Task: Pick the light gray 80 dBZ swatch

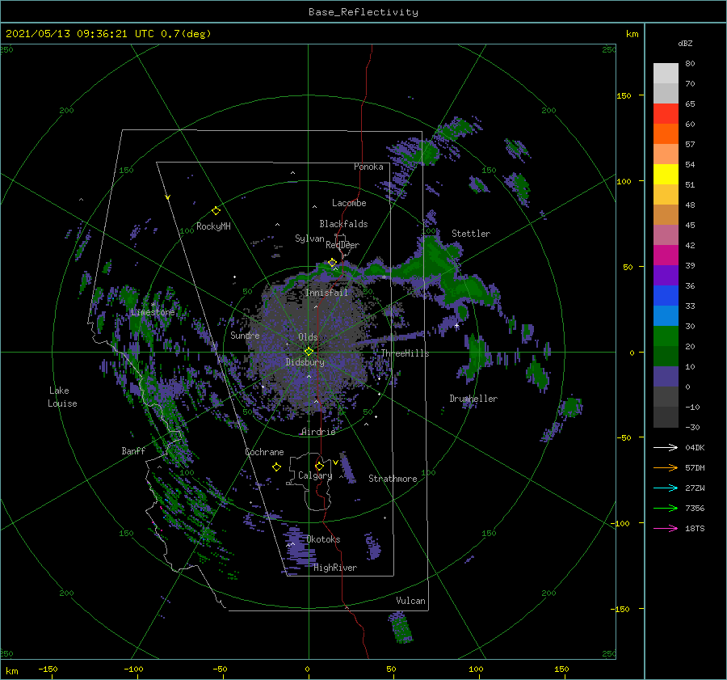Action: [x=666, y=73]
